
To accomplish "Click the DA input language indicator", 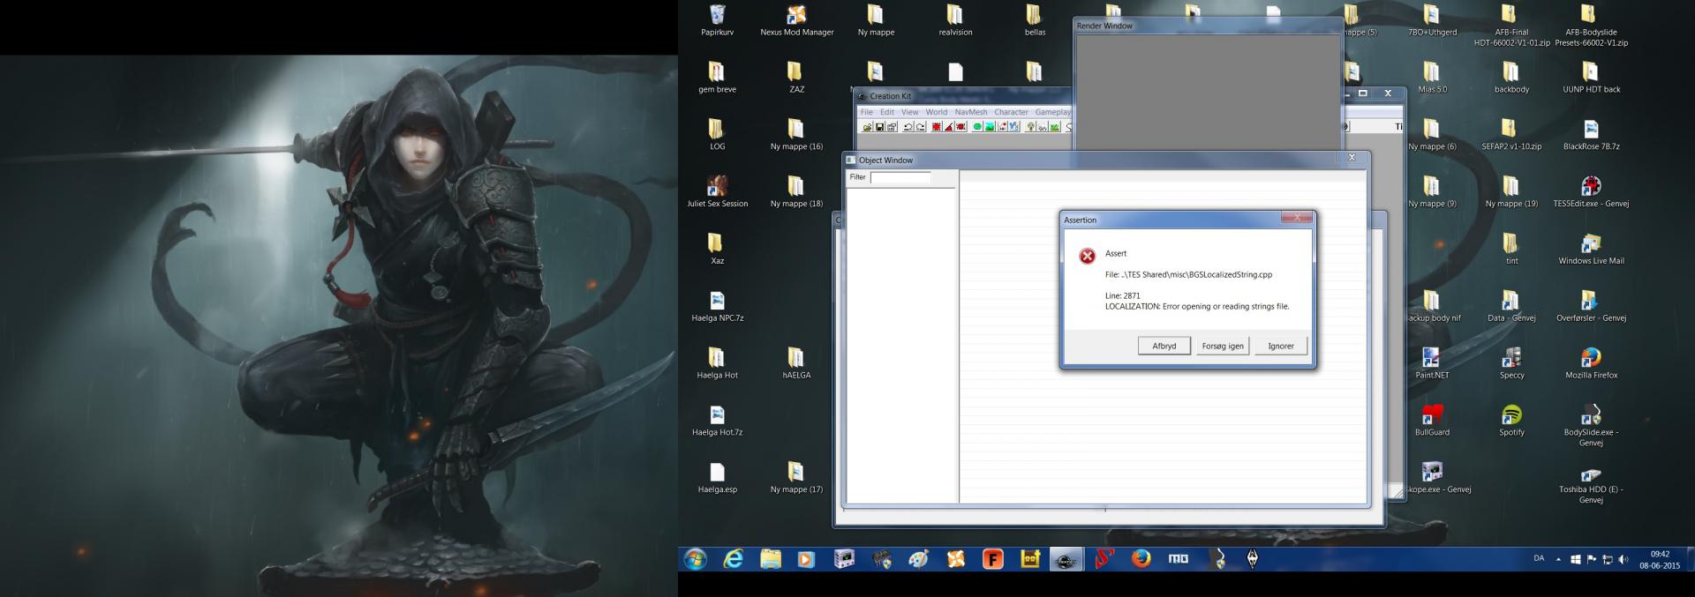I will coord(1539,558).
